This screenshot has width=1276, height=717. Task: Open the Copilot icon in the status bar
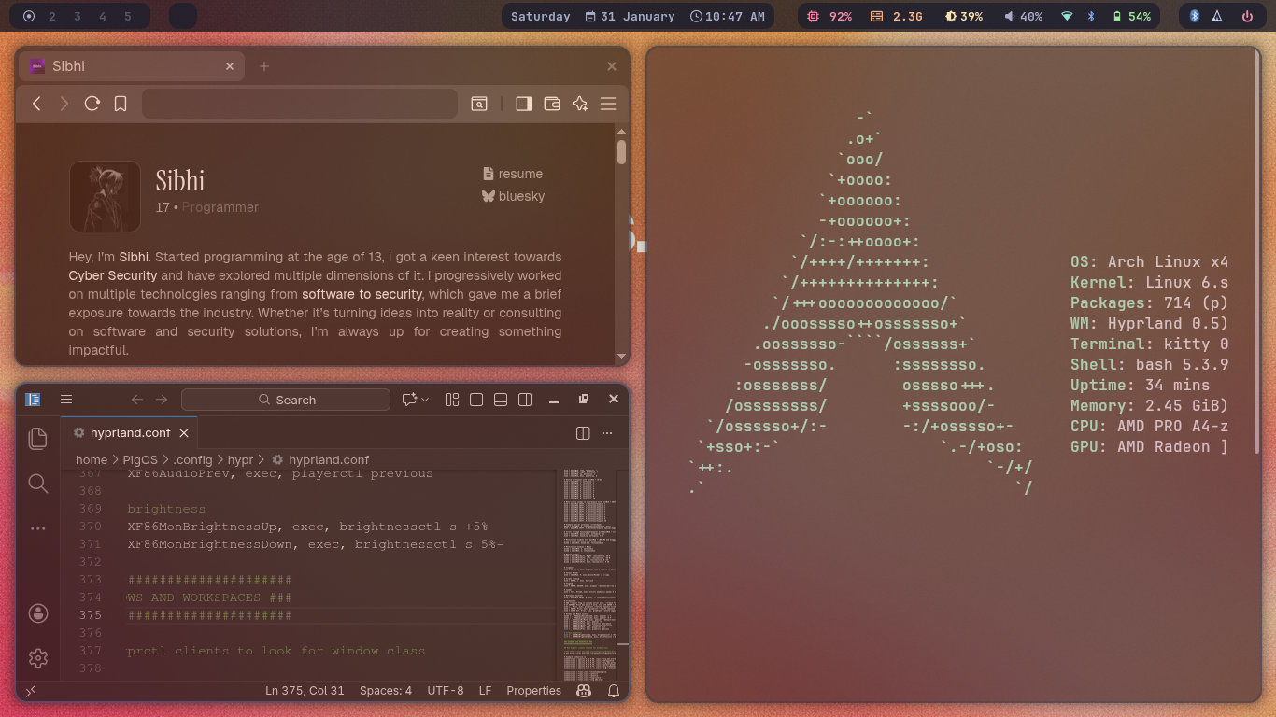click(x=583, y=690)
